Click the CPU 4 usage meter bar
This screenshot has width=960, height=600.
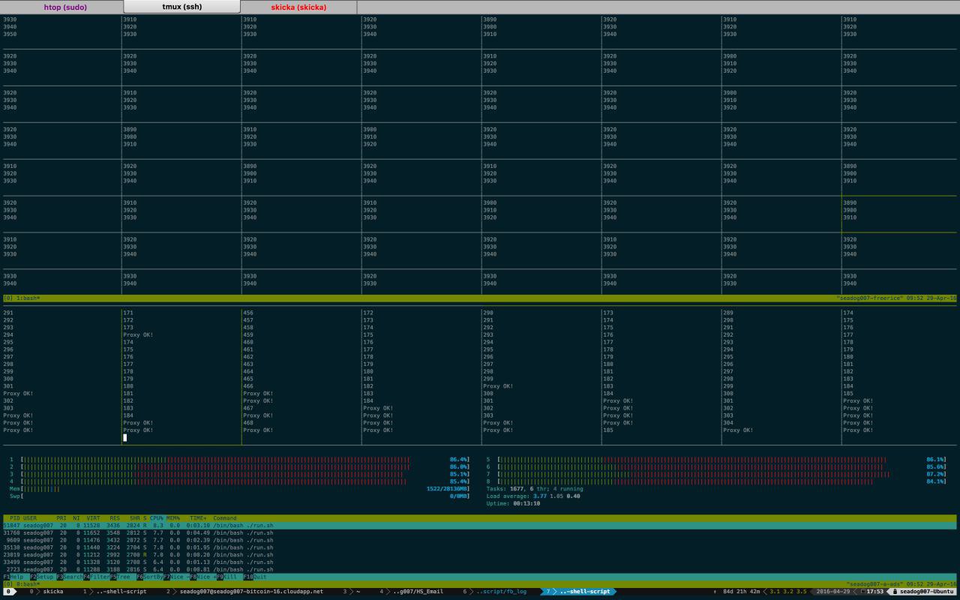point(245,481)
